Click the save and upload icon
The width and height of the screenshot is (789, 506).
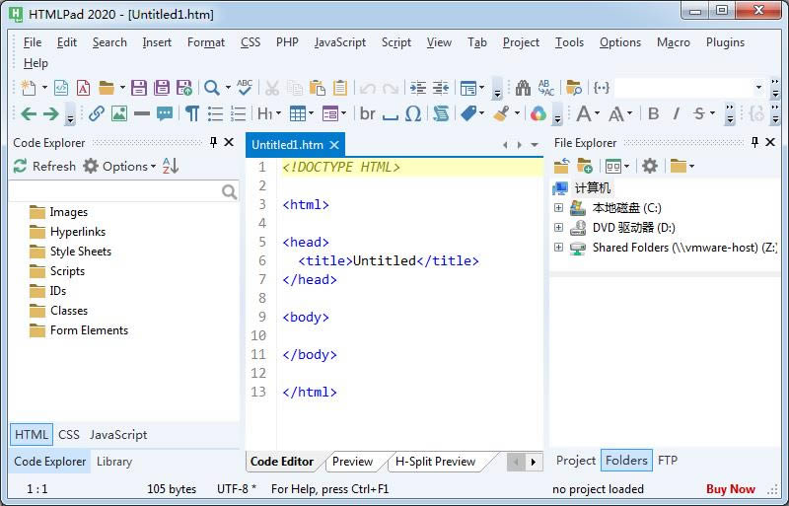coord(184,88)
